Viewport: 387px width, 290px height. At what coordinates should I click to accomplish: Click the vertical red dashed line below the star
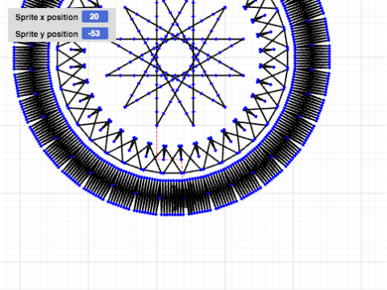[157, 143]
